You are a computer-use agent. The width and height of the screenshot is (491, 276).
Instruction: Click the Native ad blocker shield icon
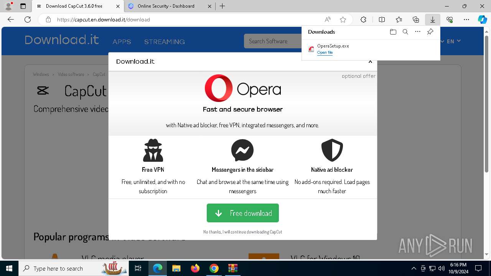click(332, 150)
